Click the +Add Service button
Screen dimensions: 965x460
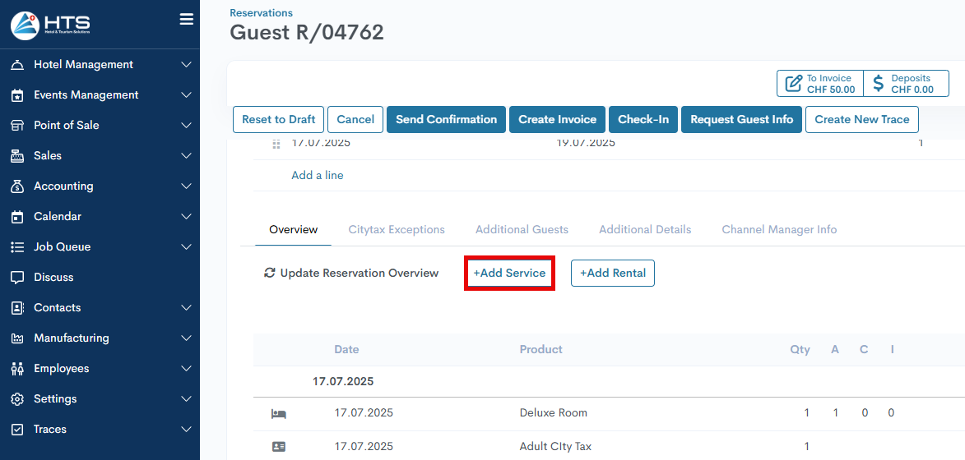pyautogui.click(x=509, y=274)
